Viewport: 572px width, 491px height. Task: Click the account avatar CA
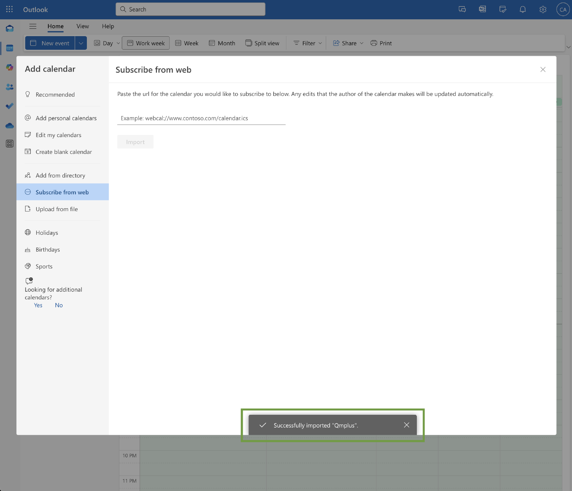[x=563, y=10]
